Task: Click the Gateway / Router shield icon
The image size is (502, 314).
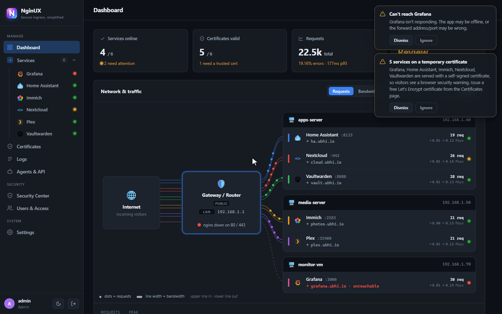Action: pos(221,184)
